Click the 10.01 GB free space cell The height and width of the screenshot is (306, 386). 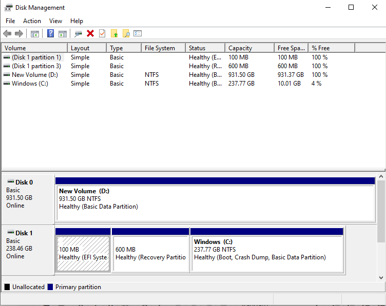click(289, 84)
